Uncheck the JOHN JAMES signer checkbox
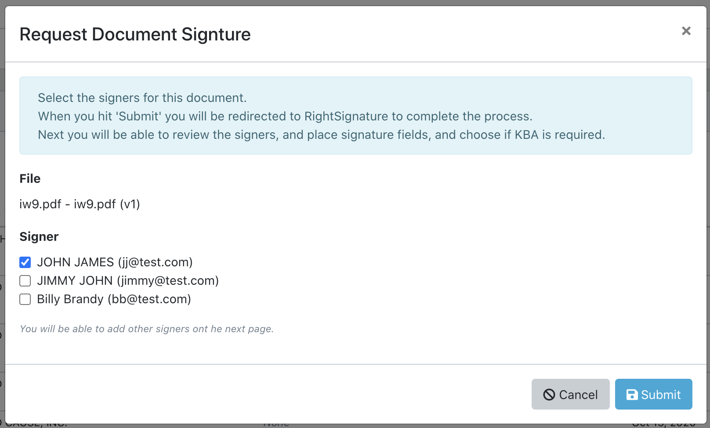Viewport: 710px width, 428px height. coord(25,262)
